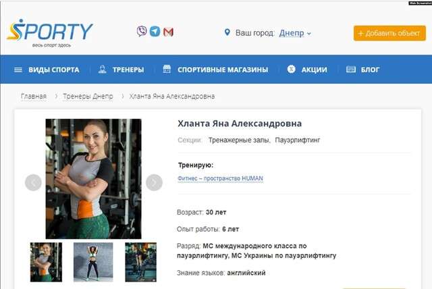The width and height of the screenshot is (432, 289).
Task: Click the shop storefront icon
Action: point(167,69)
